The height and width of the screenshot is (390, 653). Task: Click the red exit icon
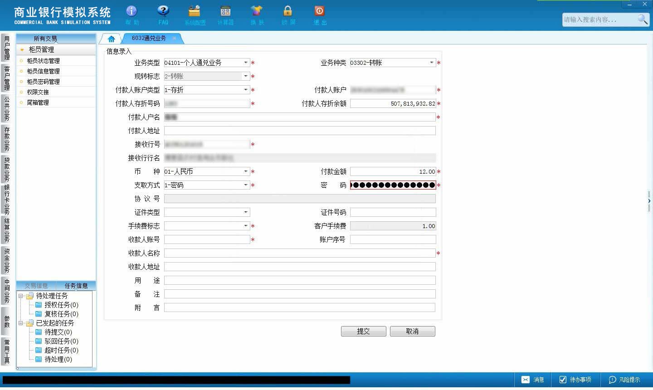coord(319,11)
